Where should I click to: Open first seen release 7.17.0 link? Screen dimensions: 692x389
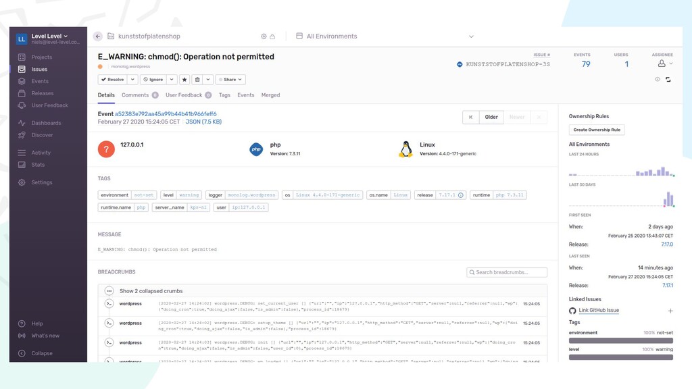(x=667, y=244)
